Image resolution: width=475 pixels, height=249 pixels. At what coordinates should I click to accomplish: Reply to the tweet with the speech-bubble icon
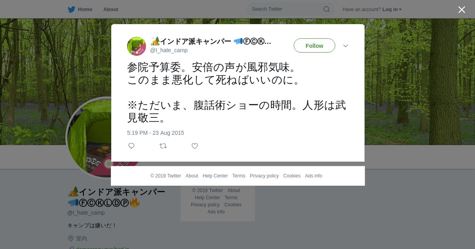(131, 146)
